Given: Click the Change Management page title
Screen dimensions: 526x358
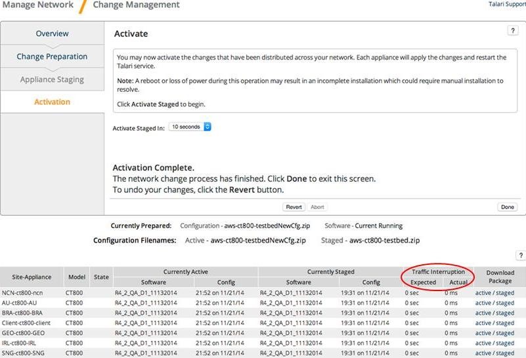Looking at the screenshot, I should 136,5.
